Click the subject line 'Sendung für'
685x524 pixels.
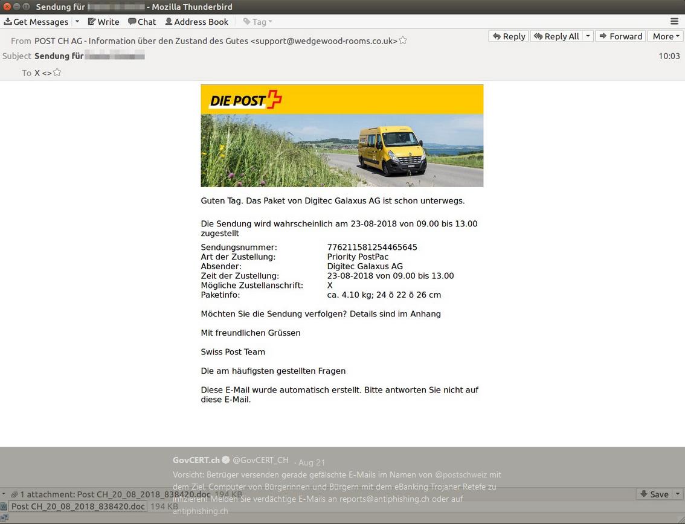pos(59,56)
